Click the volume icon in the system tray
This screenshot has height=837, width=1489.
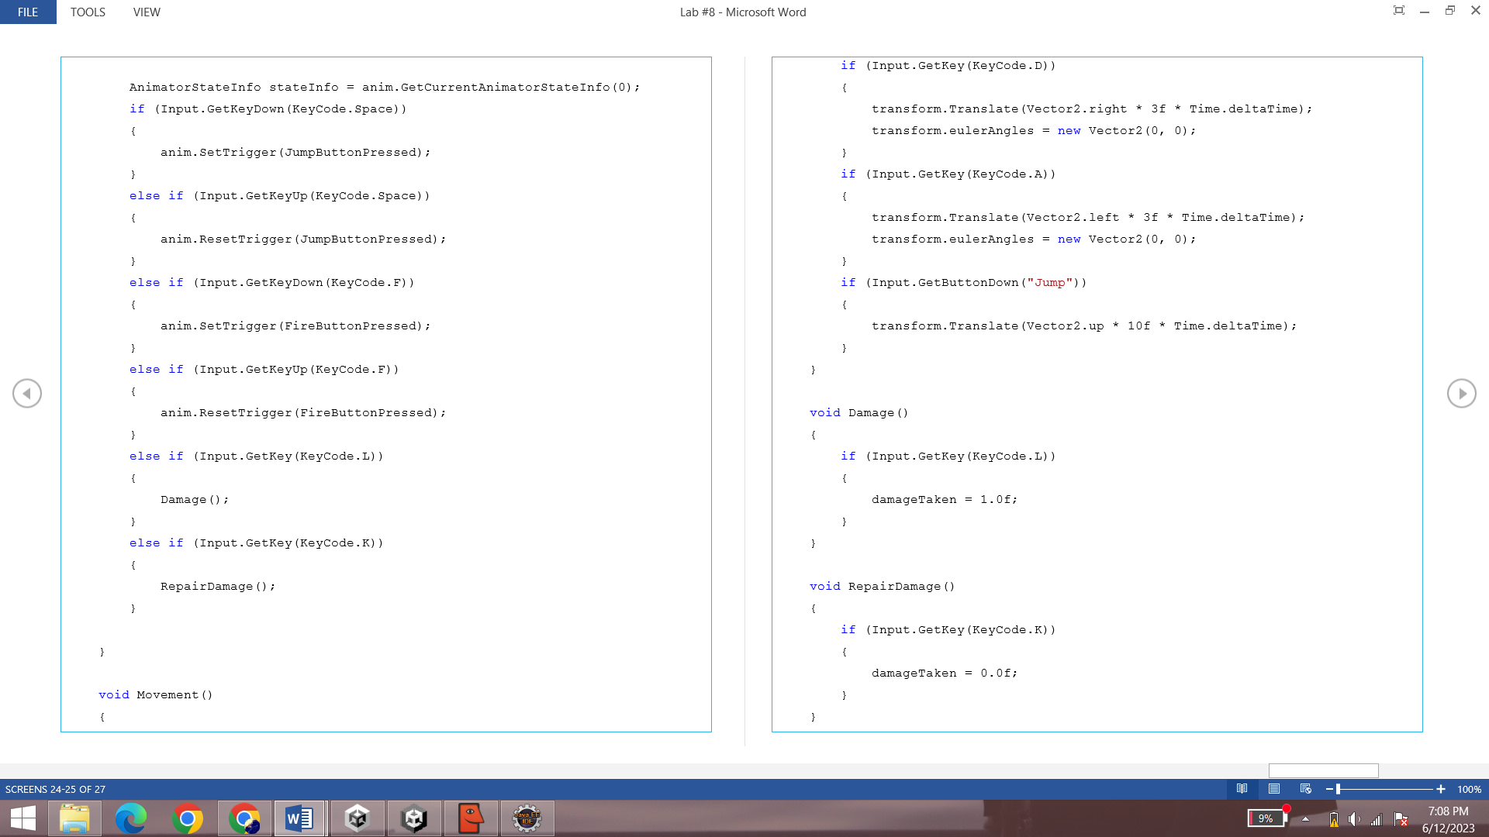pos(1355,819)
